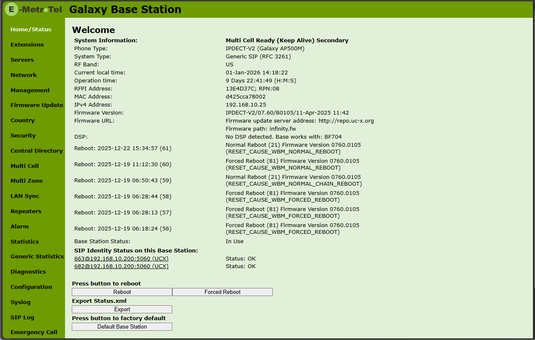Click system type Generic SIP (RFC 3261)
The height and width of the screenshot is (340, 535).
(x=258, y=57)
